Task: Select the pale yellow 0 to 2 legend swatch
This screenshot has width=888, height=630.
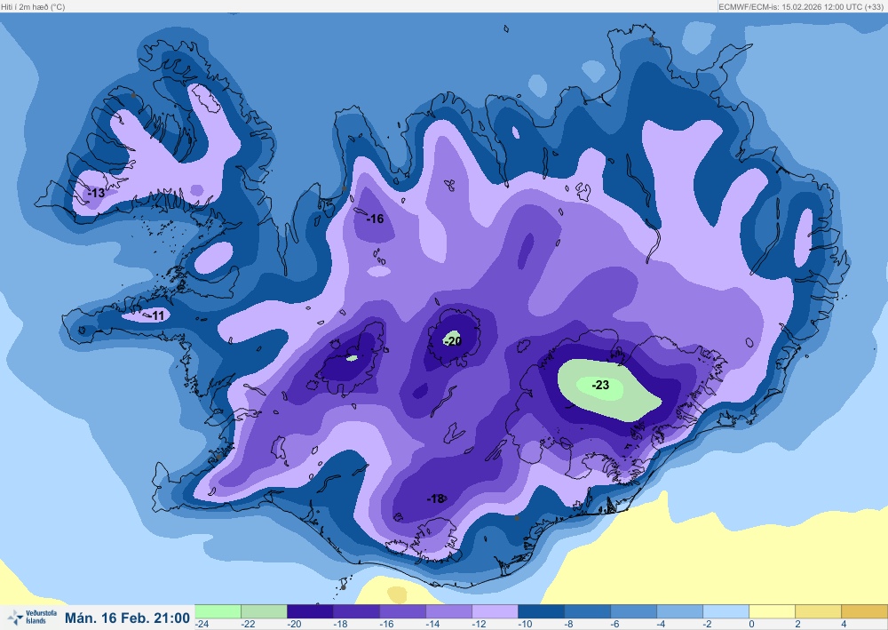Action: (773, 612)
